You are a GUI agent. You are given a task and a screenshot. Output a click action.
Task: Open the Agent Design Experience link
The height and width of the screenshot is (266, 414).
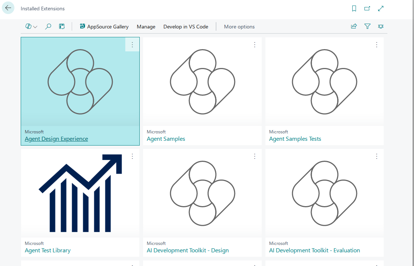click(x=56, y=139)
